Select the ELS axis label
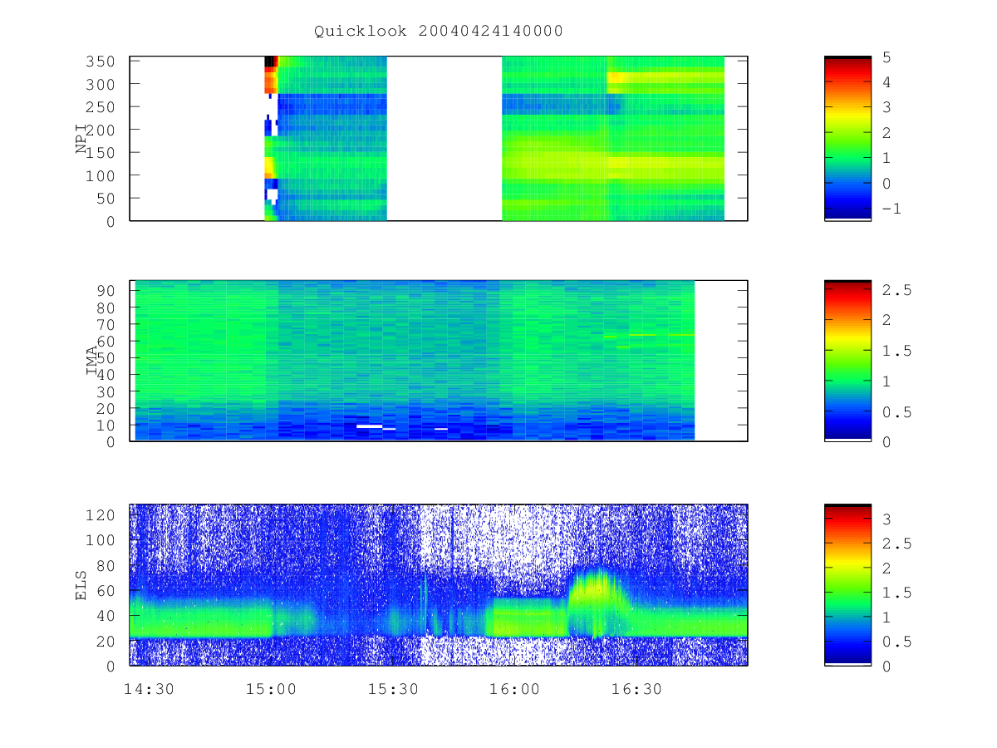Screen dimensions: 997x748 click(82, 584)
